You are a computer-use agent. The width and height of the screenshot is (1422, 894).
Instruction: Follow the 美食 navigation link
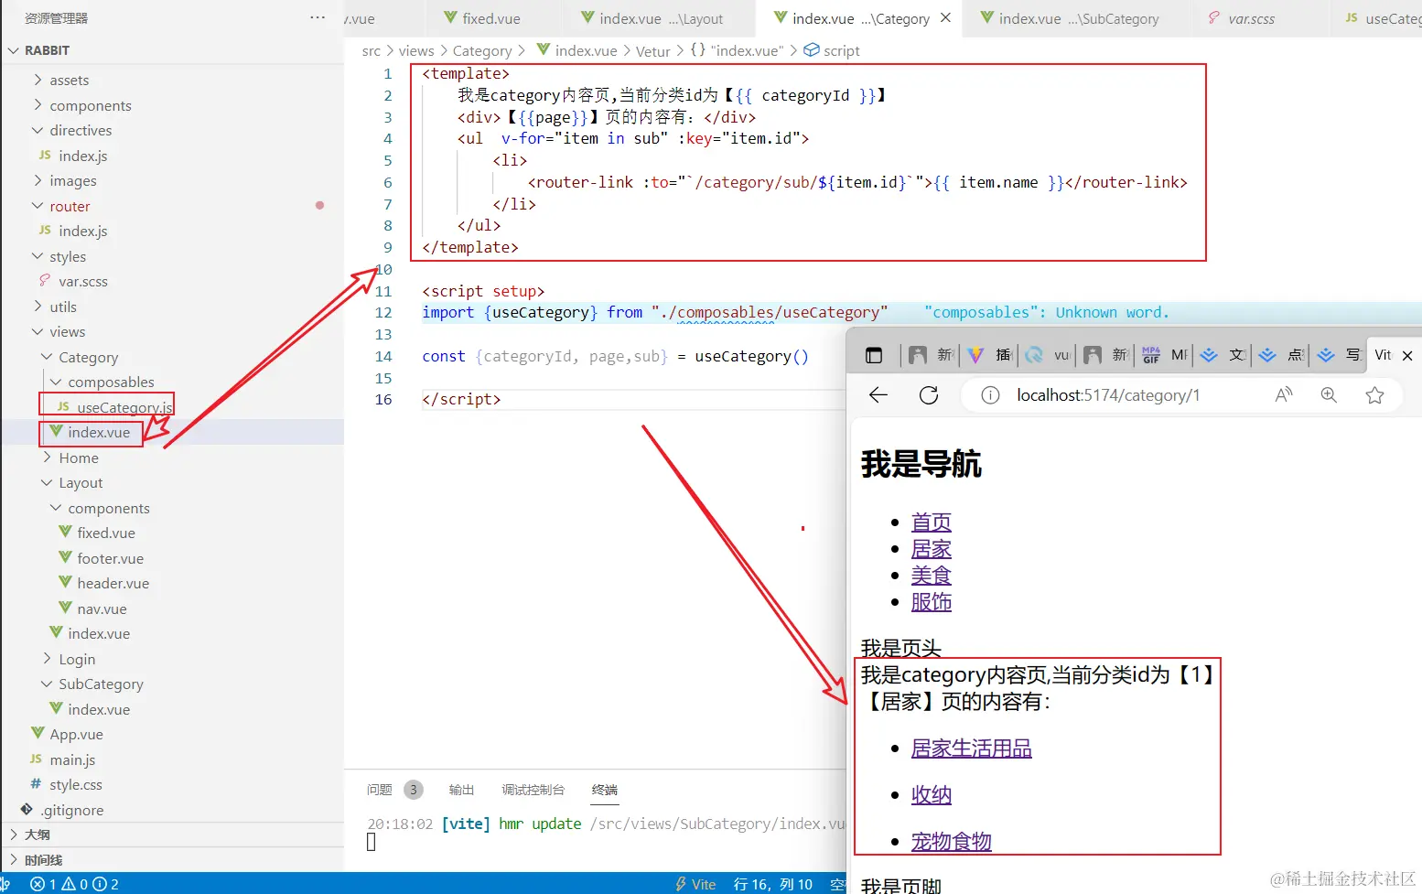[x=931, y=576]
